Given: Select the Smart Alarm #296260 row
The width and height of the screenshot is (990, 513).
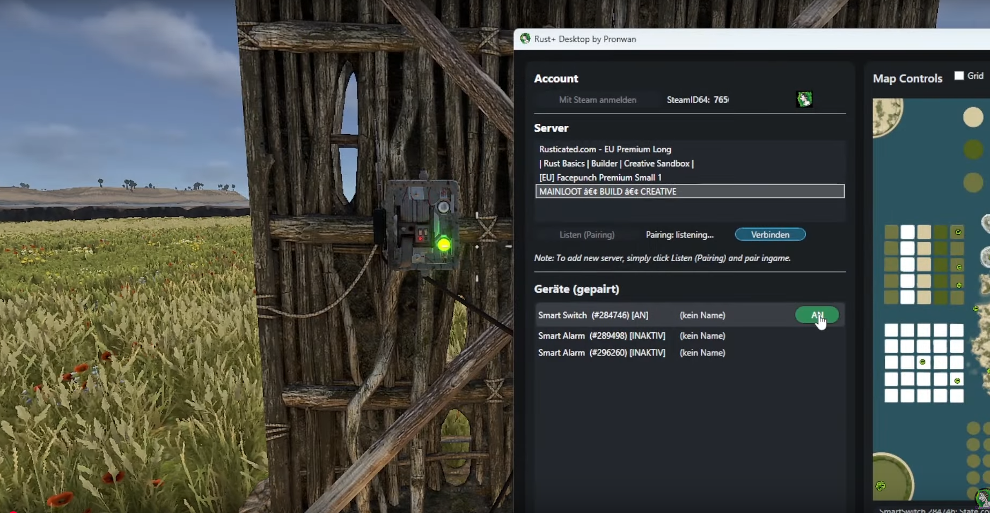Looking at the screenshot, I should click(689, 353).
